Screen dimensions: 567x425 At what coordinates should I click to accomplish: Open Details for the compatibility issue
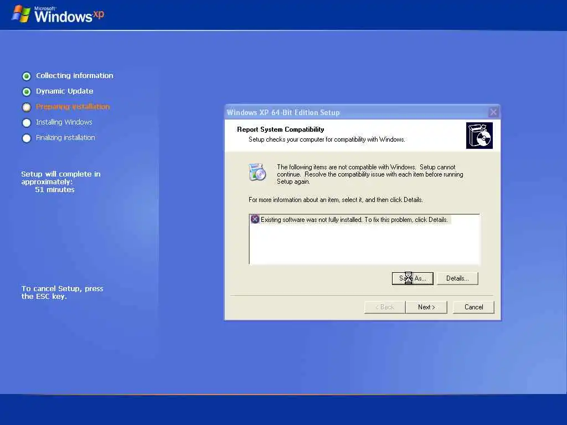coord(457,278)
